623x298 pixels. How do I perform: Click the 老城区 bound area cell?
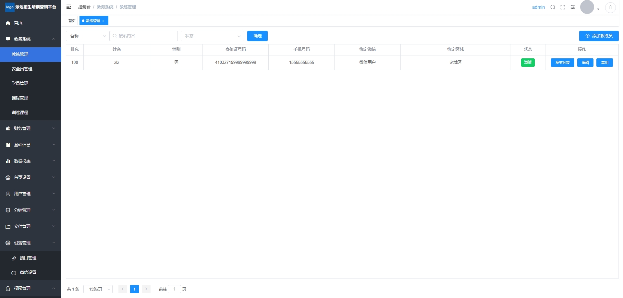[x=455, y=62]
